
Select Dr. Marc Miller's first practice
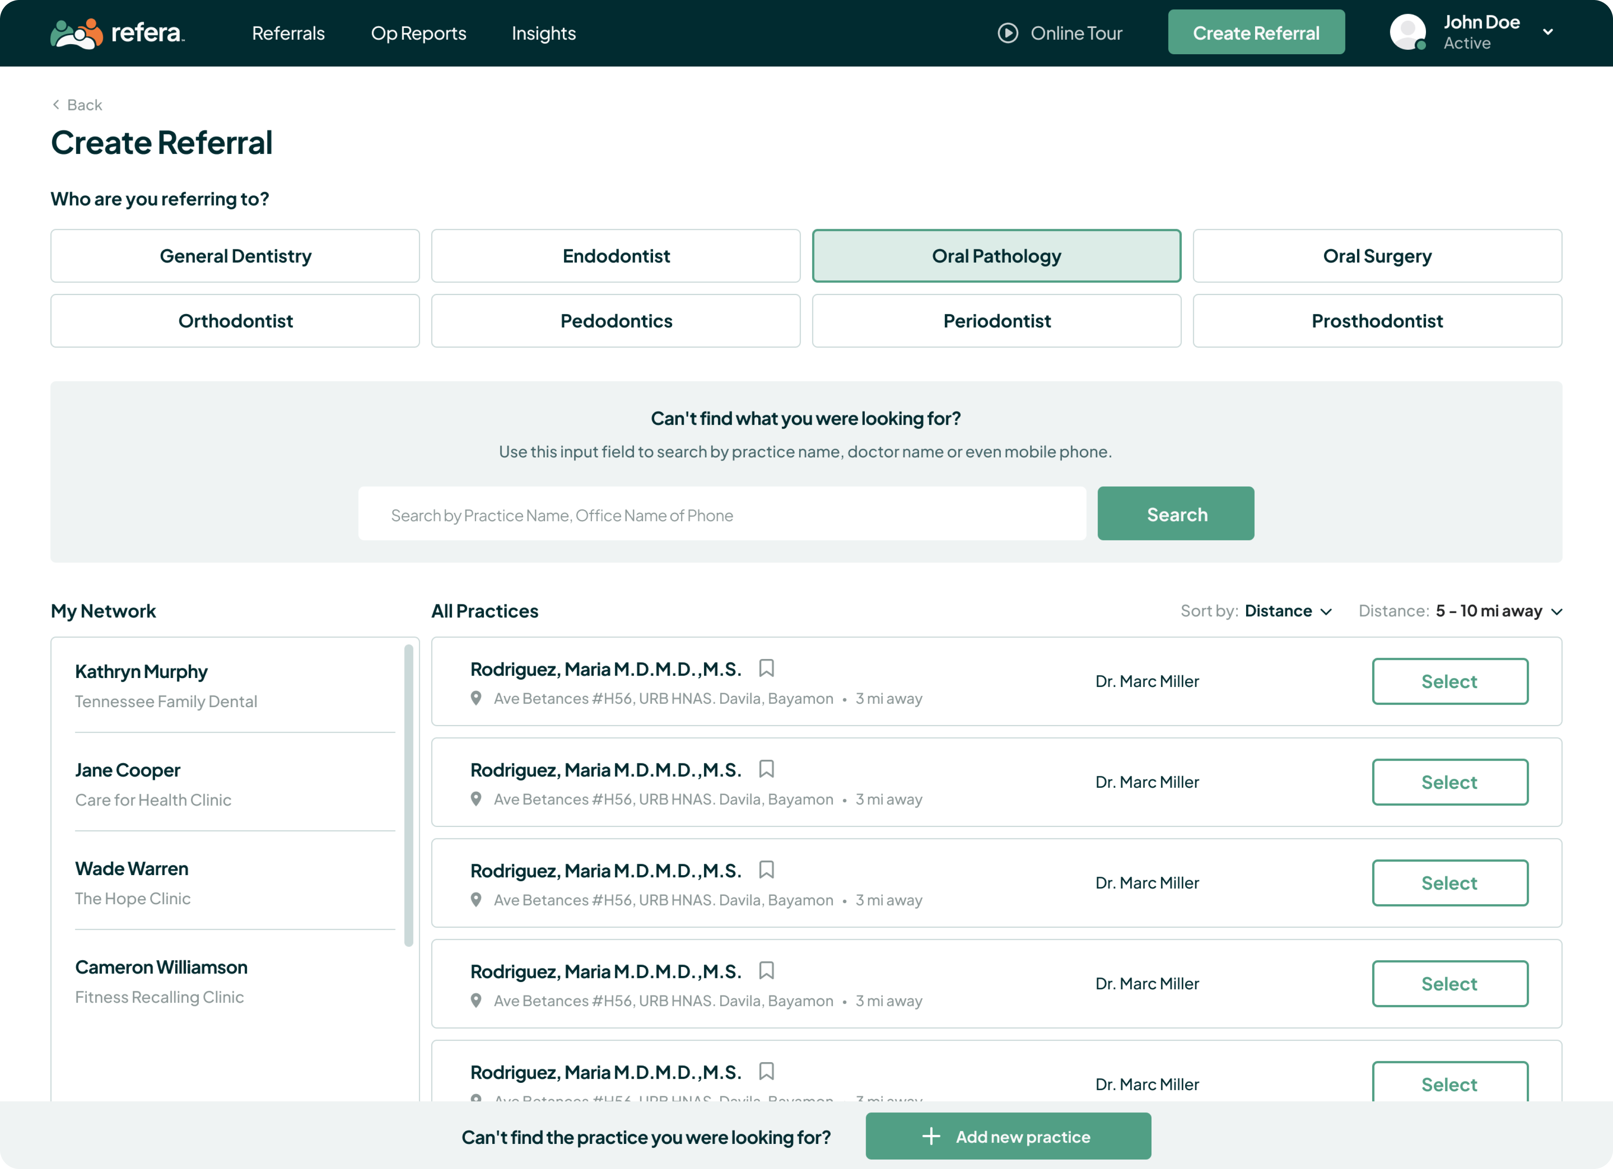(1450, 680)
